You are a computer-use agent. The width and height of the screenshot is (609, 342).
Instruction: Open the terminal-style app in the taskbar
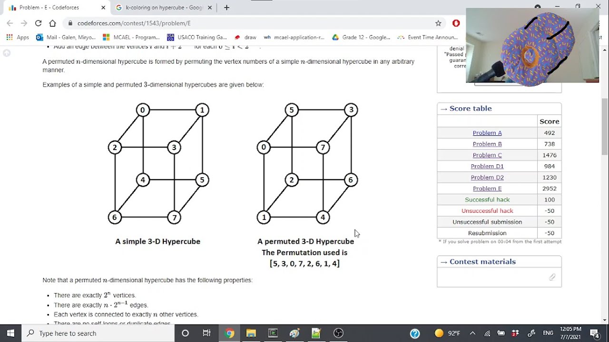click(x=273, y=333)
